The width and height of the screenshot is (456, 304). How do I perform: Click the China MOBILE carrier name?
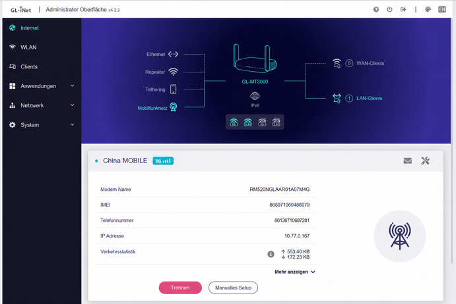(125, 161)
